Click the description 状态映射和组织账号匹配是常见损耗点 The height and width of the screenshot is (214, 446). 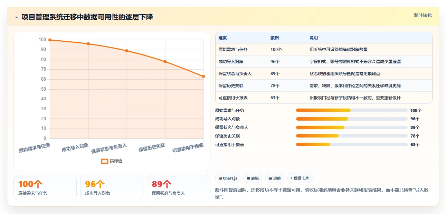(345, 74)
